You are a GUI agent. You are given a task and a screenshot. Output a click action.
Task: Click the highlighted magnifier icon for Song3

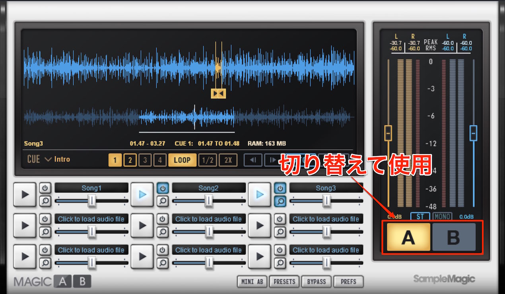(x=280, y=201)
